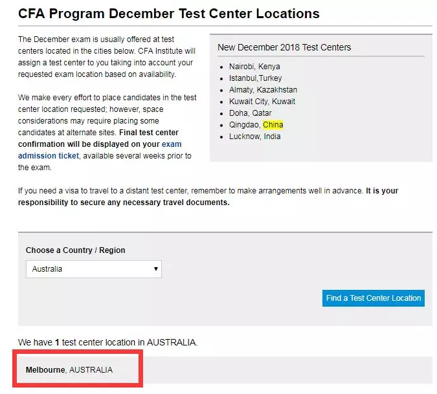
Task: Open the Country / Region dropdown
Action: point(93,269)
